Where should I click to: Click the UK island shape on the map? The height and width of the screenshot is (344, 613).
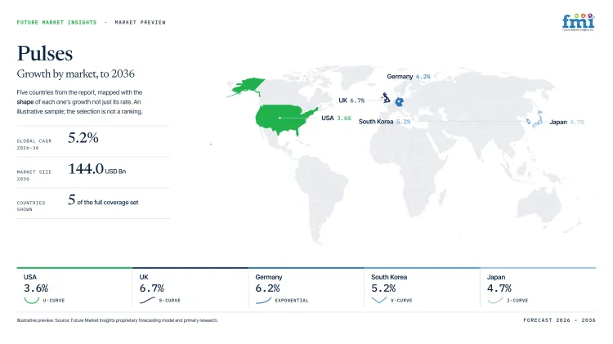pos(386,98)
